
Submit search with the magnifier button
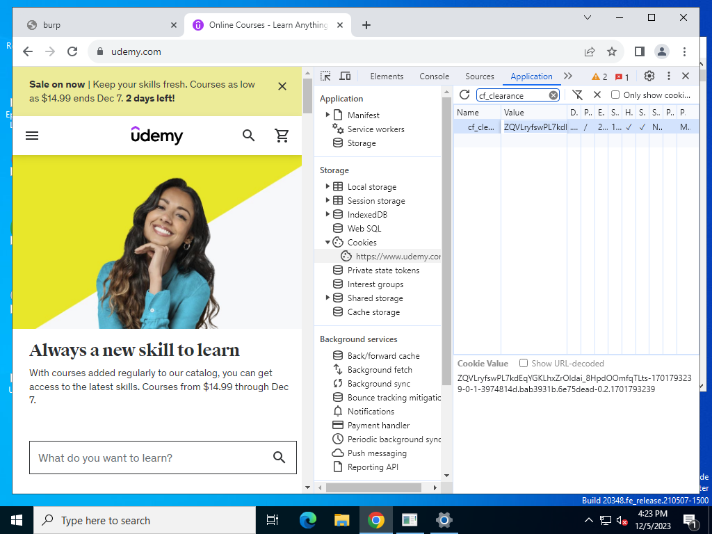click(x=280, y=458)
